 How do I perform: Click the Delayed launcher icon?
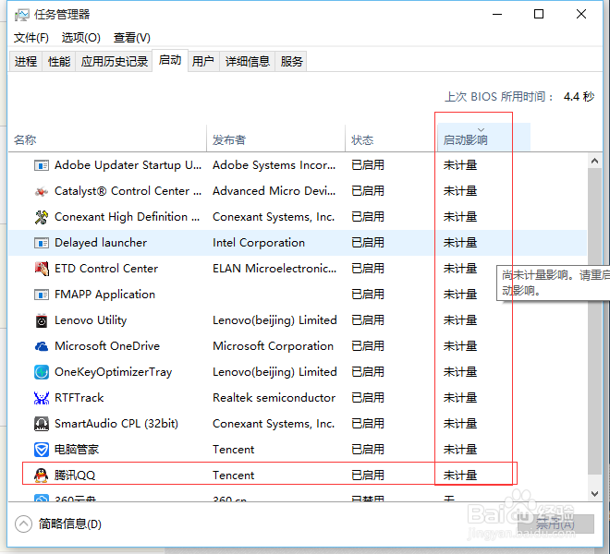(x=42, y=243)
